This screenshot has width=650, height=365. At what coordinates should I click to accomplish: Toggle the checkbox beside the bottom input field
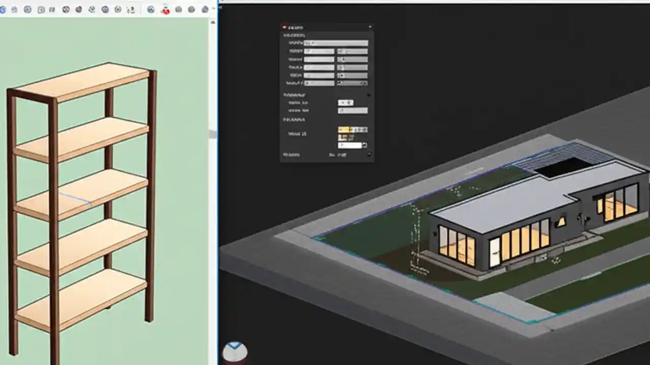(364, 145)
